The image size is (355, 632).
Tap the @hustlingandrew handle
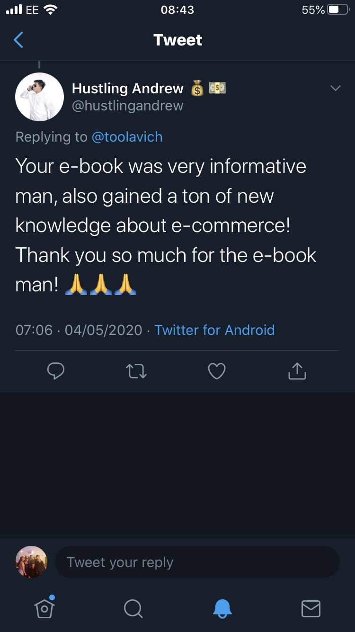[127, 105]
